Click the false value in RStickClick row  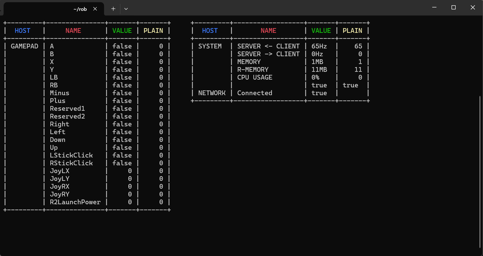122,163
